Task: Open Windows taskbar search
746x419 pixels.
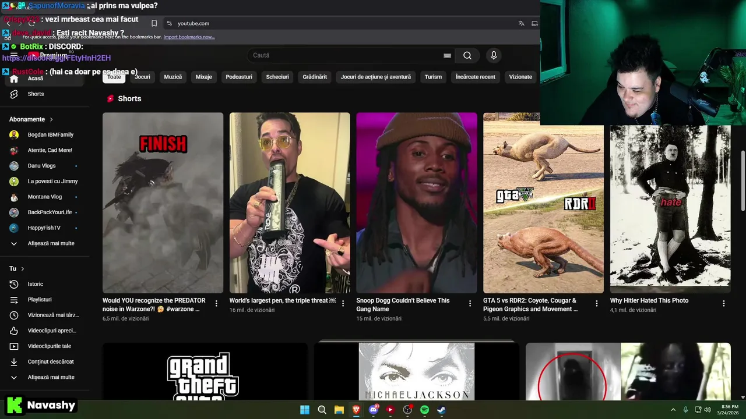Action: tap(322, 410)
